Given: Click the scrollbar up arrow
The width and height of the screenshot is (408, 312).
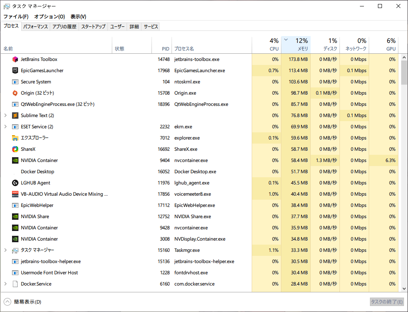Looking at the screenshot, I should coord(404,57).
